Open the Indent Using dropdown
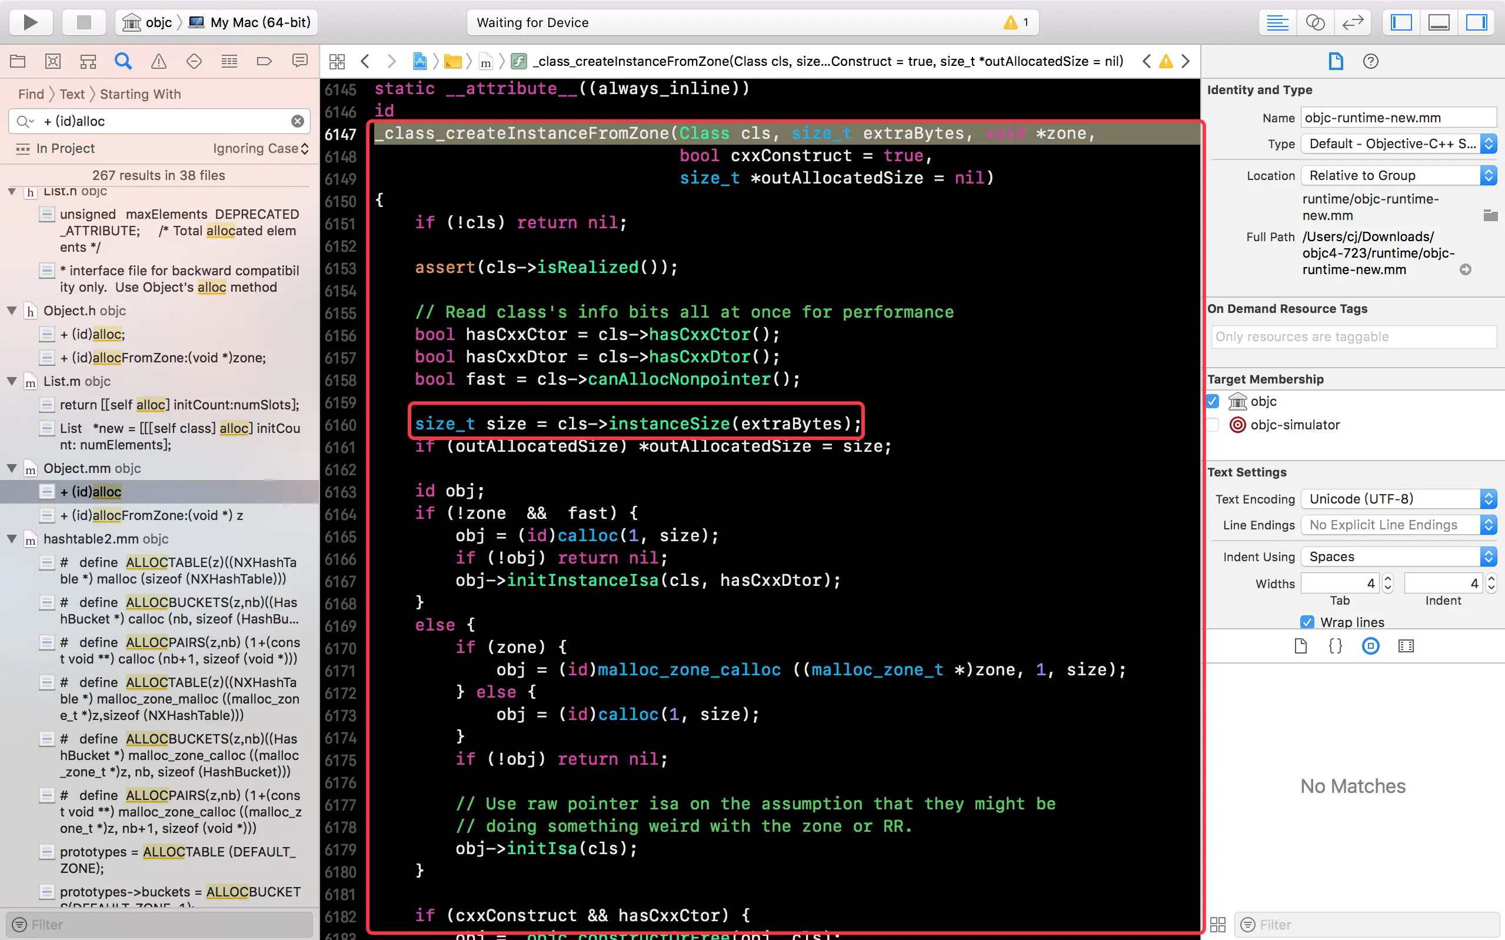Viewport: 1505px width, 940px height. (x=1397, y=556)
